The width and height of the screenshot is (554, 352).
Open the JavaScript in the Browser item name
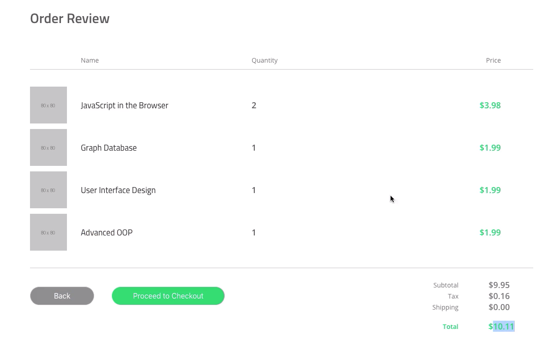[125, 106]
